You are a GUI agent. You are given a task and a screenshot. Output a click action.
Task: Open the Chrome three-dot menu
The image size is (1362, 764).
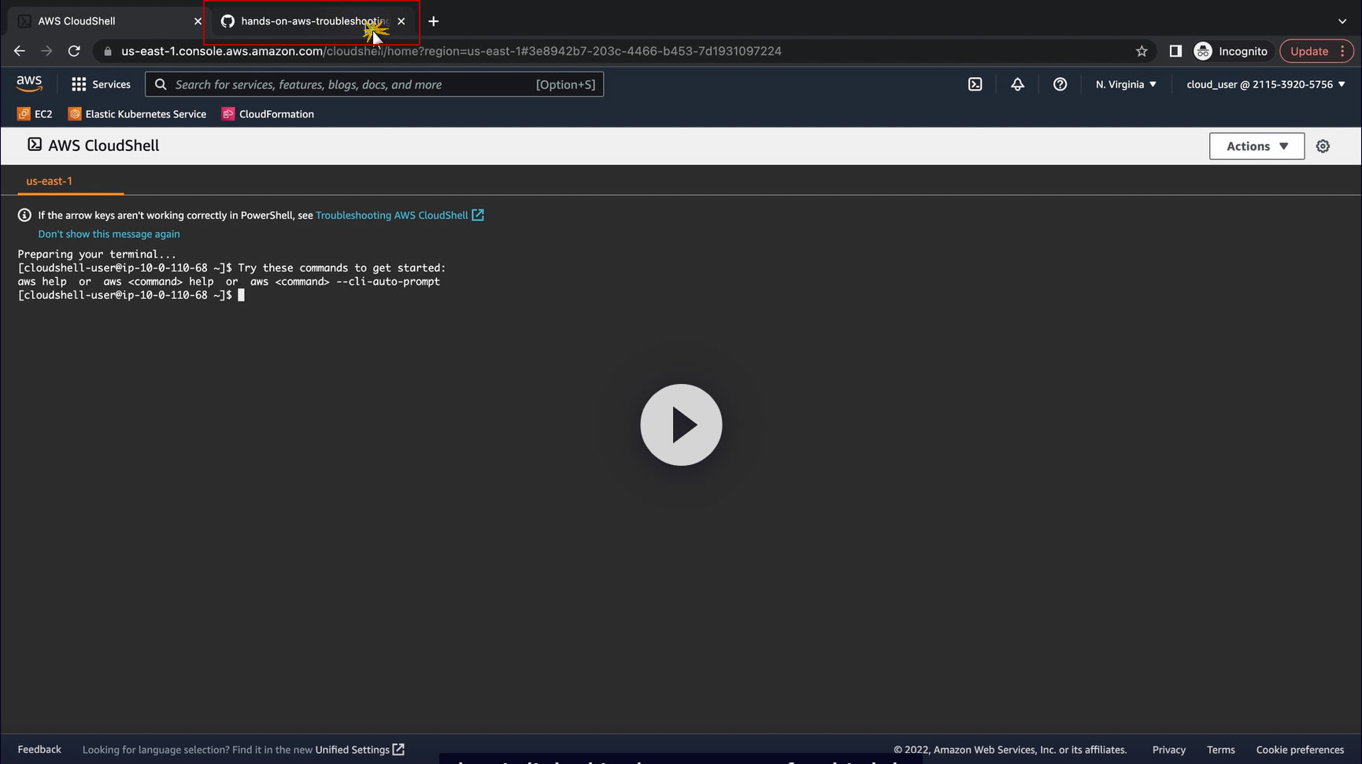tap(1343, 51)
